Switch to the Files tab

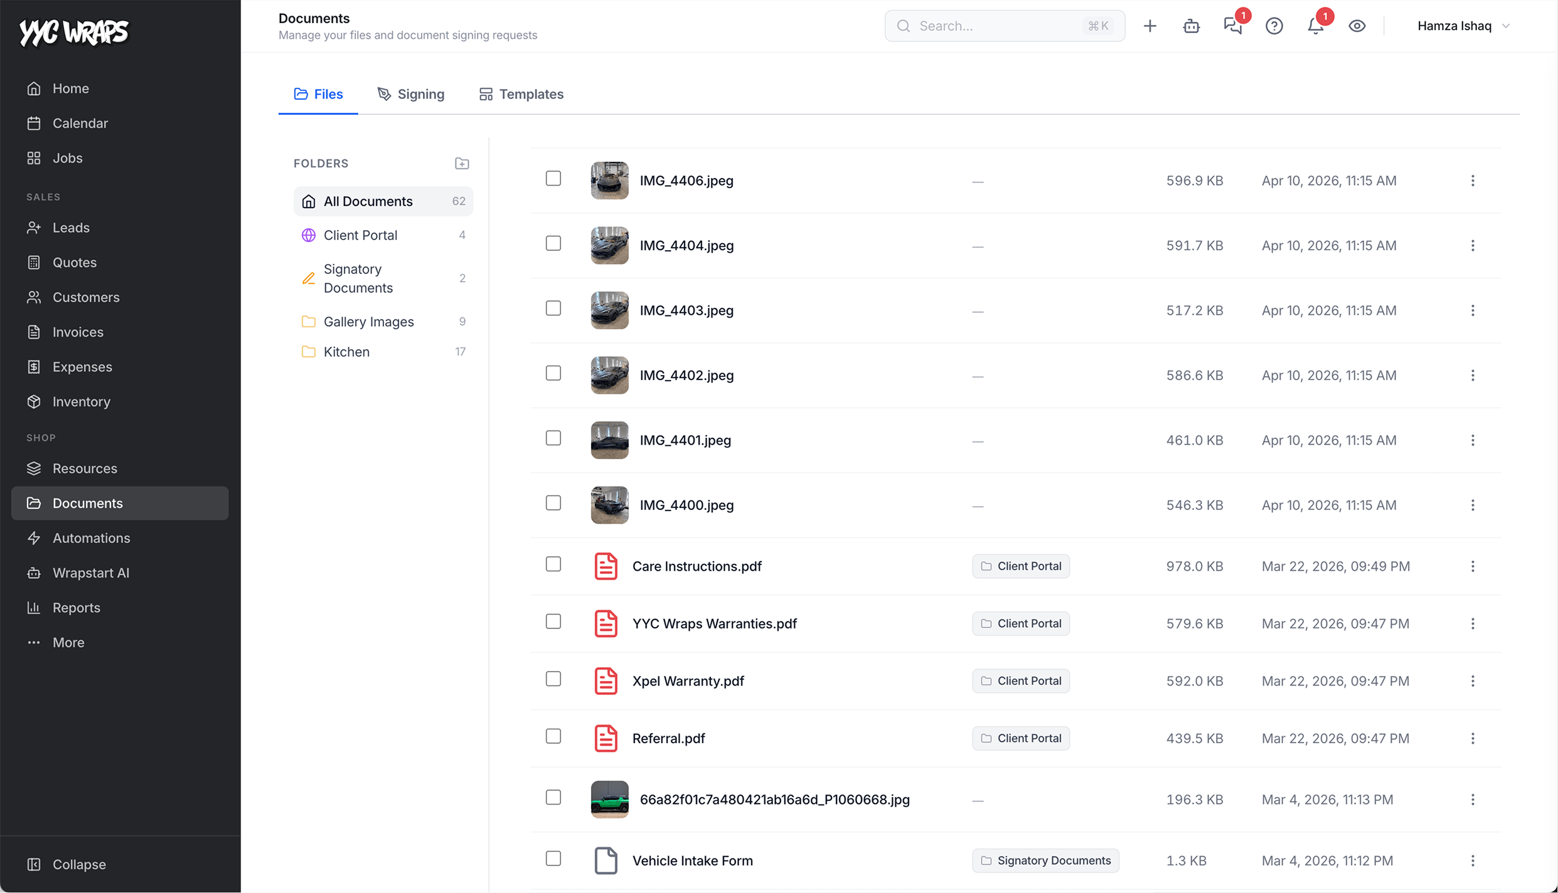(318, 94)
